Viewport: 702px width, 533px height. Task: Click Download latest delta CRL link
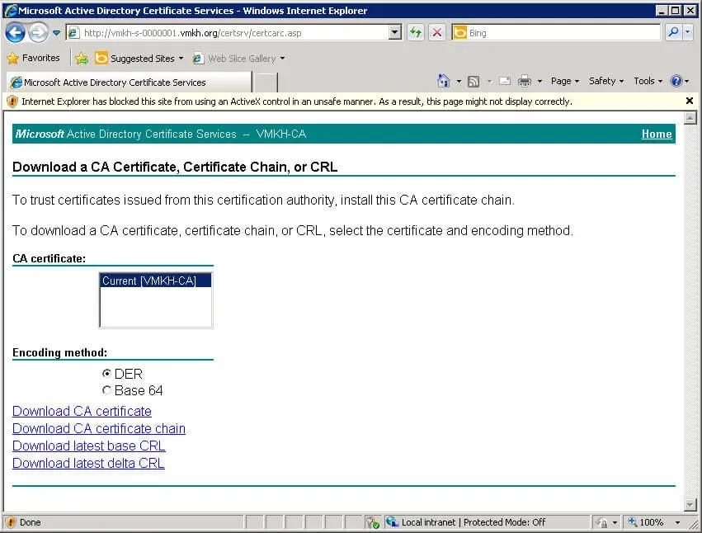[x=88, y=463]
